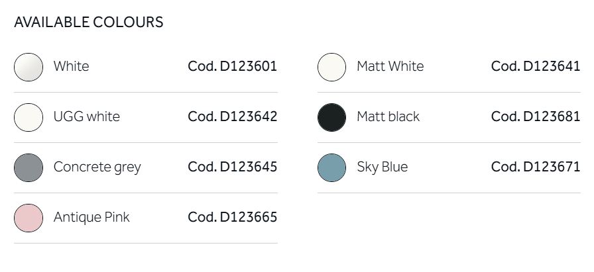Image resolution: width=594 pixels, height=272 pixels.
Task: Select the Antique Pink colour circle
Action: (29, 218)
